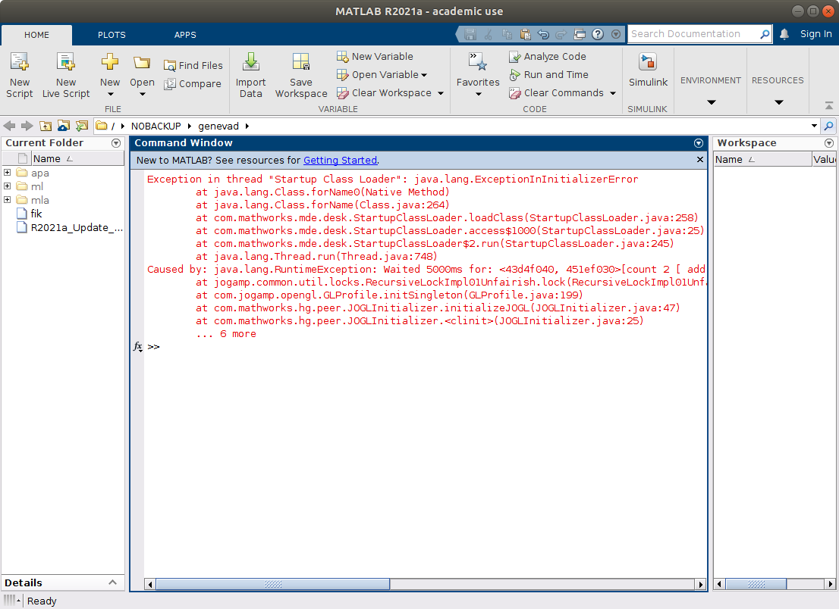Switch to the PLOTS tab
Screen dimensions: 839x609
[x=112, y=35]
